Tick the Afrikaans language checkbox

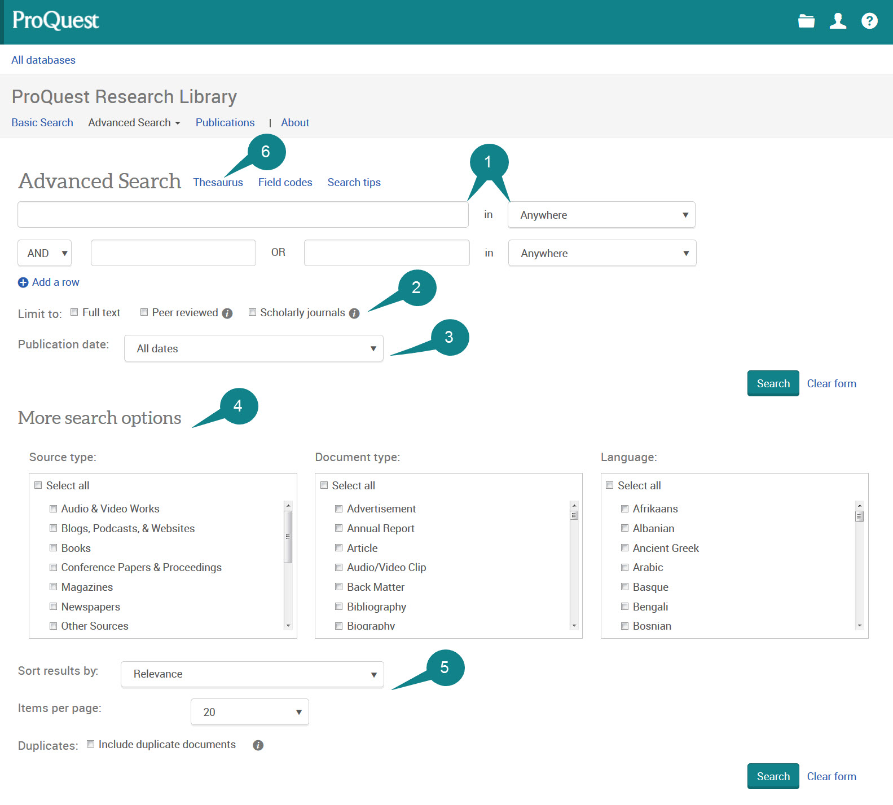tap(624, 508)
